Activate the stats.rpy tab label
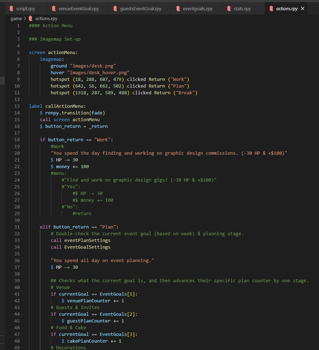This screenshot has height=350, width=319. click(242, 9)
